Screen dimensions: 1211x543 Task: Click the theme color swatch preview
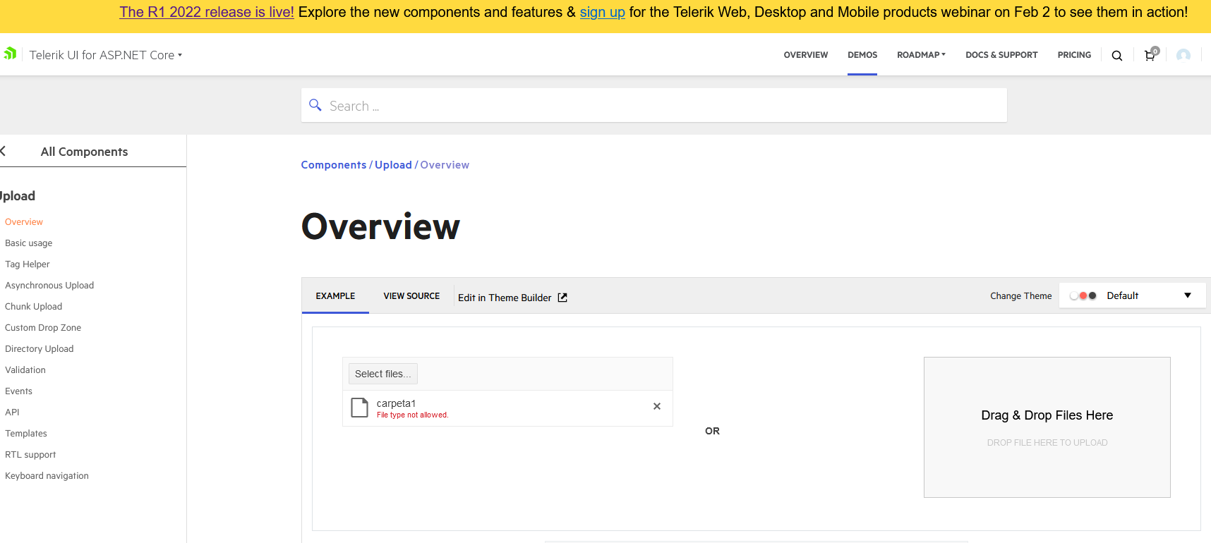(1083, 295)
